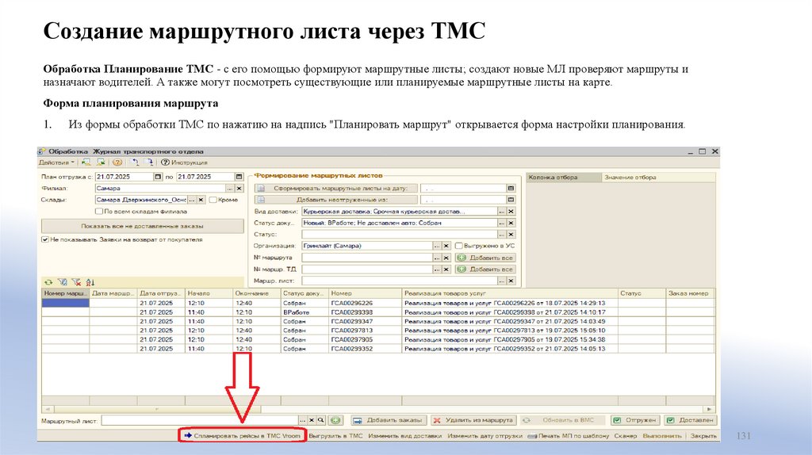Open calendar for План отгрузка start date
Screen dimensions: 812x455
(159, 177)
